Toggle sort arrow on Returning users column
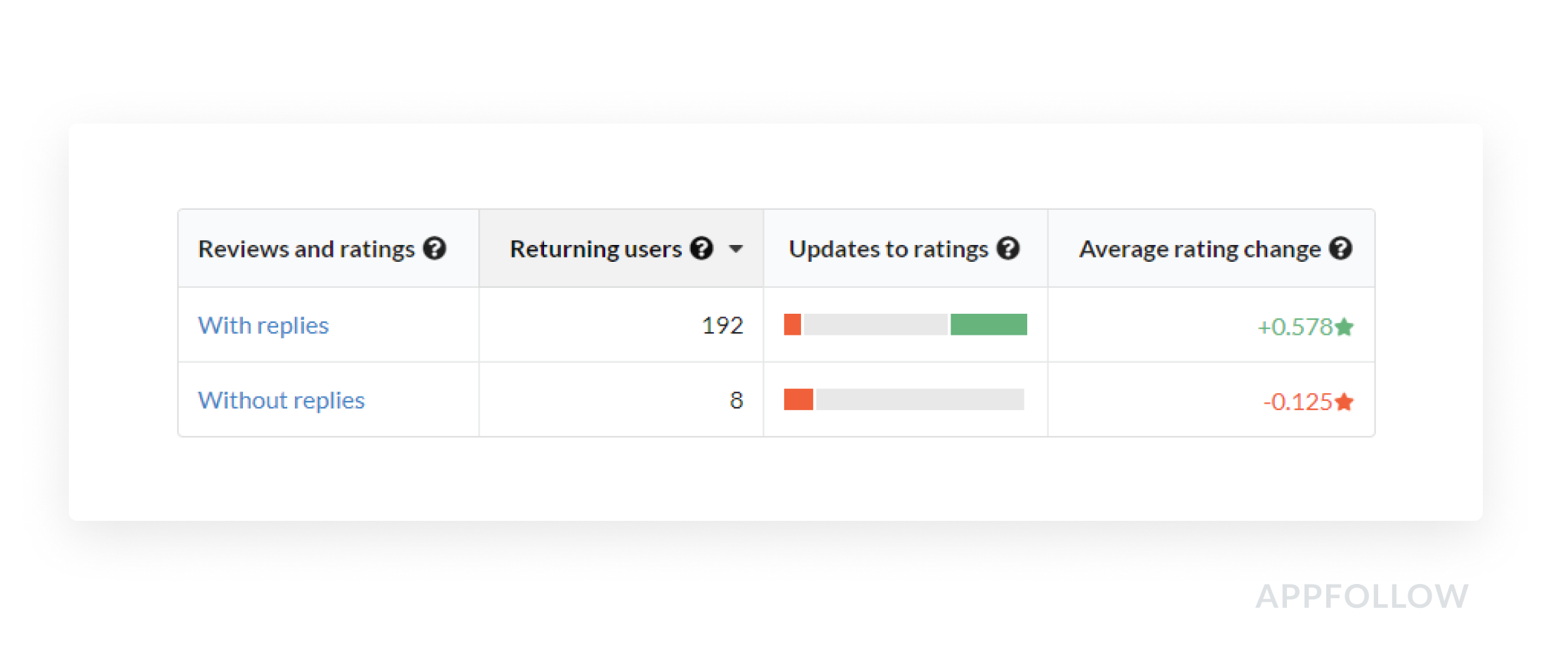 (x=736, y=248)
